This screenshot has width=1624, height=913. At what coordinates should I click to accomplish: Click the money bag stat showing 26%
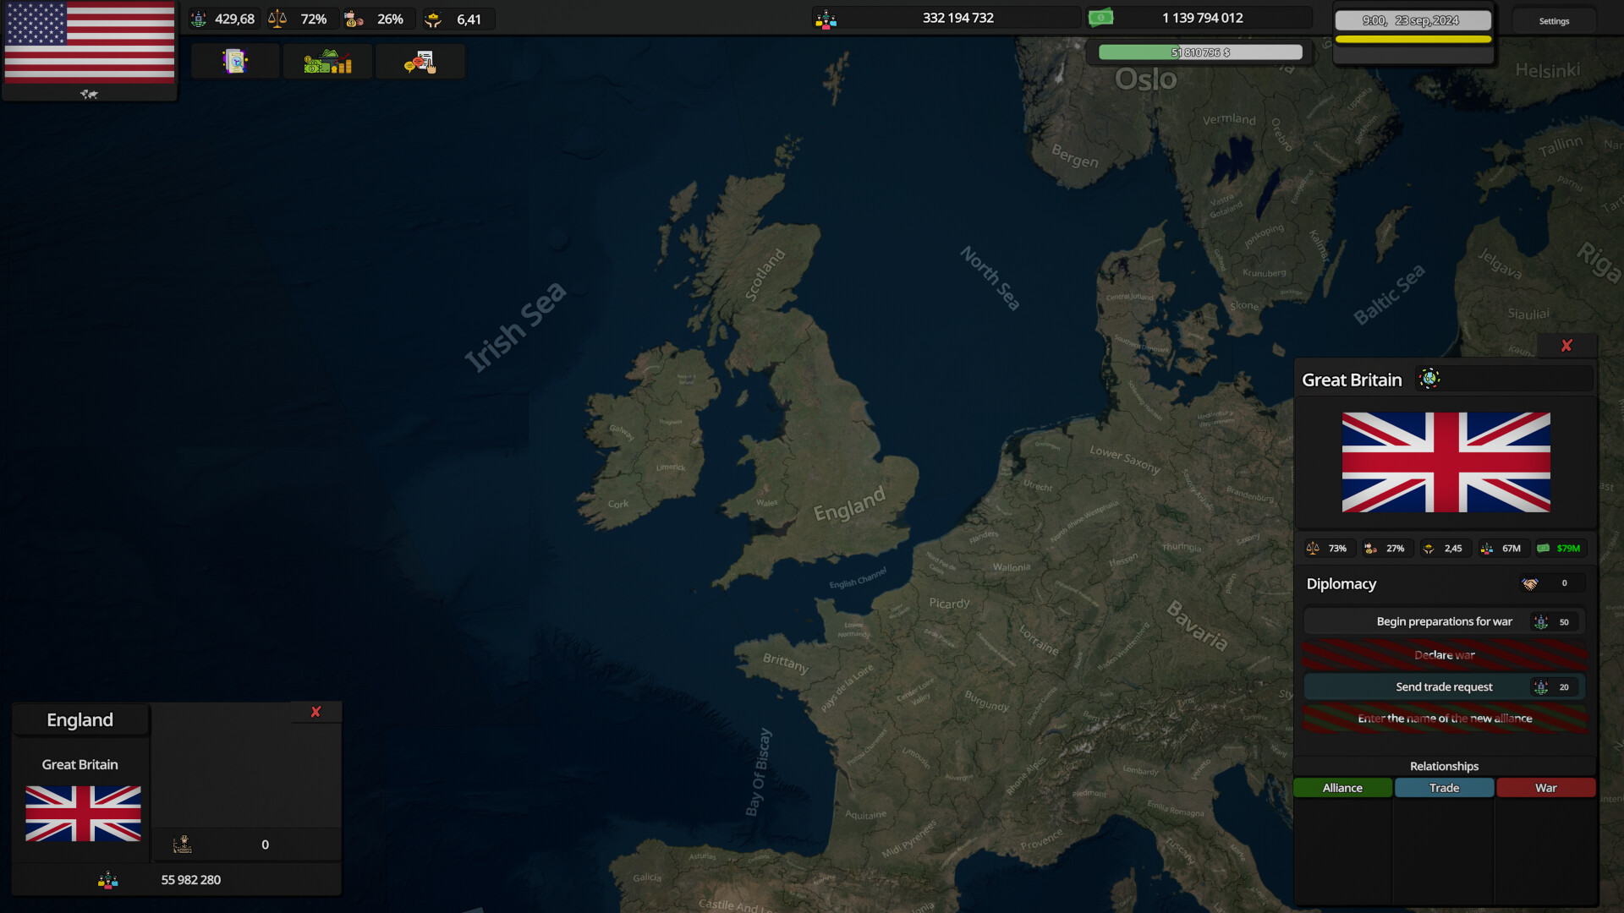[377, 18]
